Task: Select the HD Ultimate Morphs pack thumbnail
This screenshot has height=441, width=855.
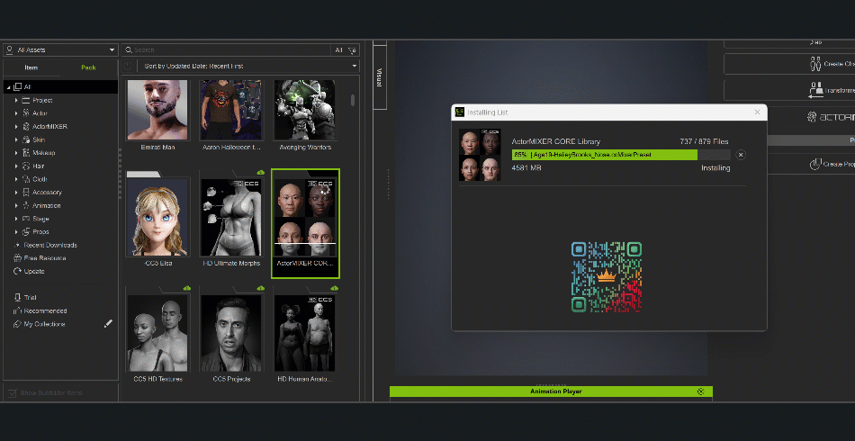Action: [x=231, y=217]
